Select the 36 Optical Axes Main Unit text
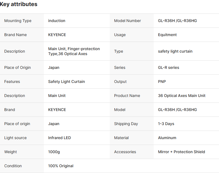Viewport: 219px width, 173px height. point(182,96)
